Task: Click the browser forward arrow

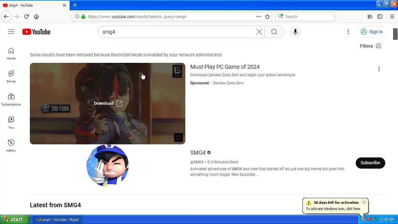Action: tap(16, 16)
